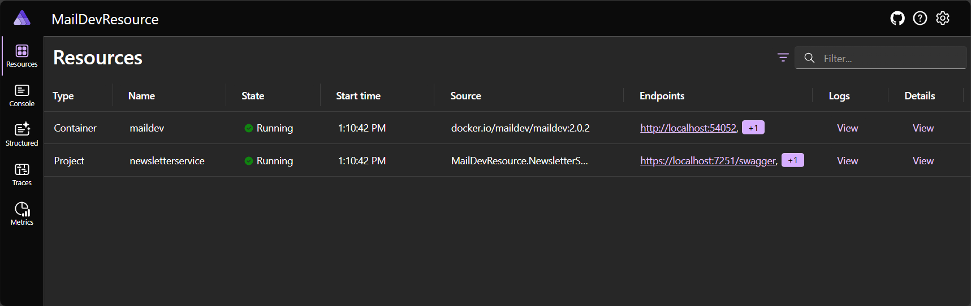
Task: View details for the newsletterservice project
Action: click(923, 161)
